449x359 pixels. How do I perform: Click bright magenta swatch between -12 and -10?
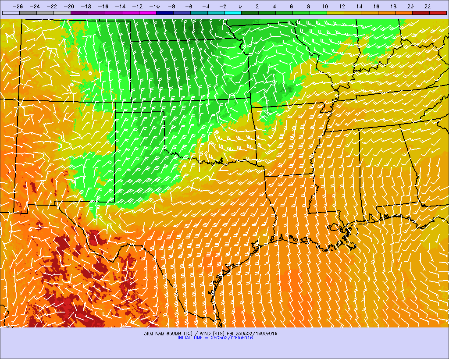(x=148, y=13)
